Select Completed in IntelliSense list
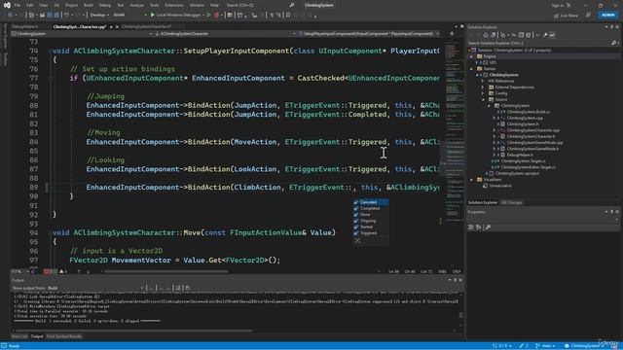This screenshot has height=350, width=623. 370,208
